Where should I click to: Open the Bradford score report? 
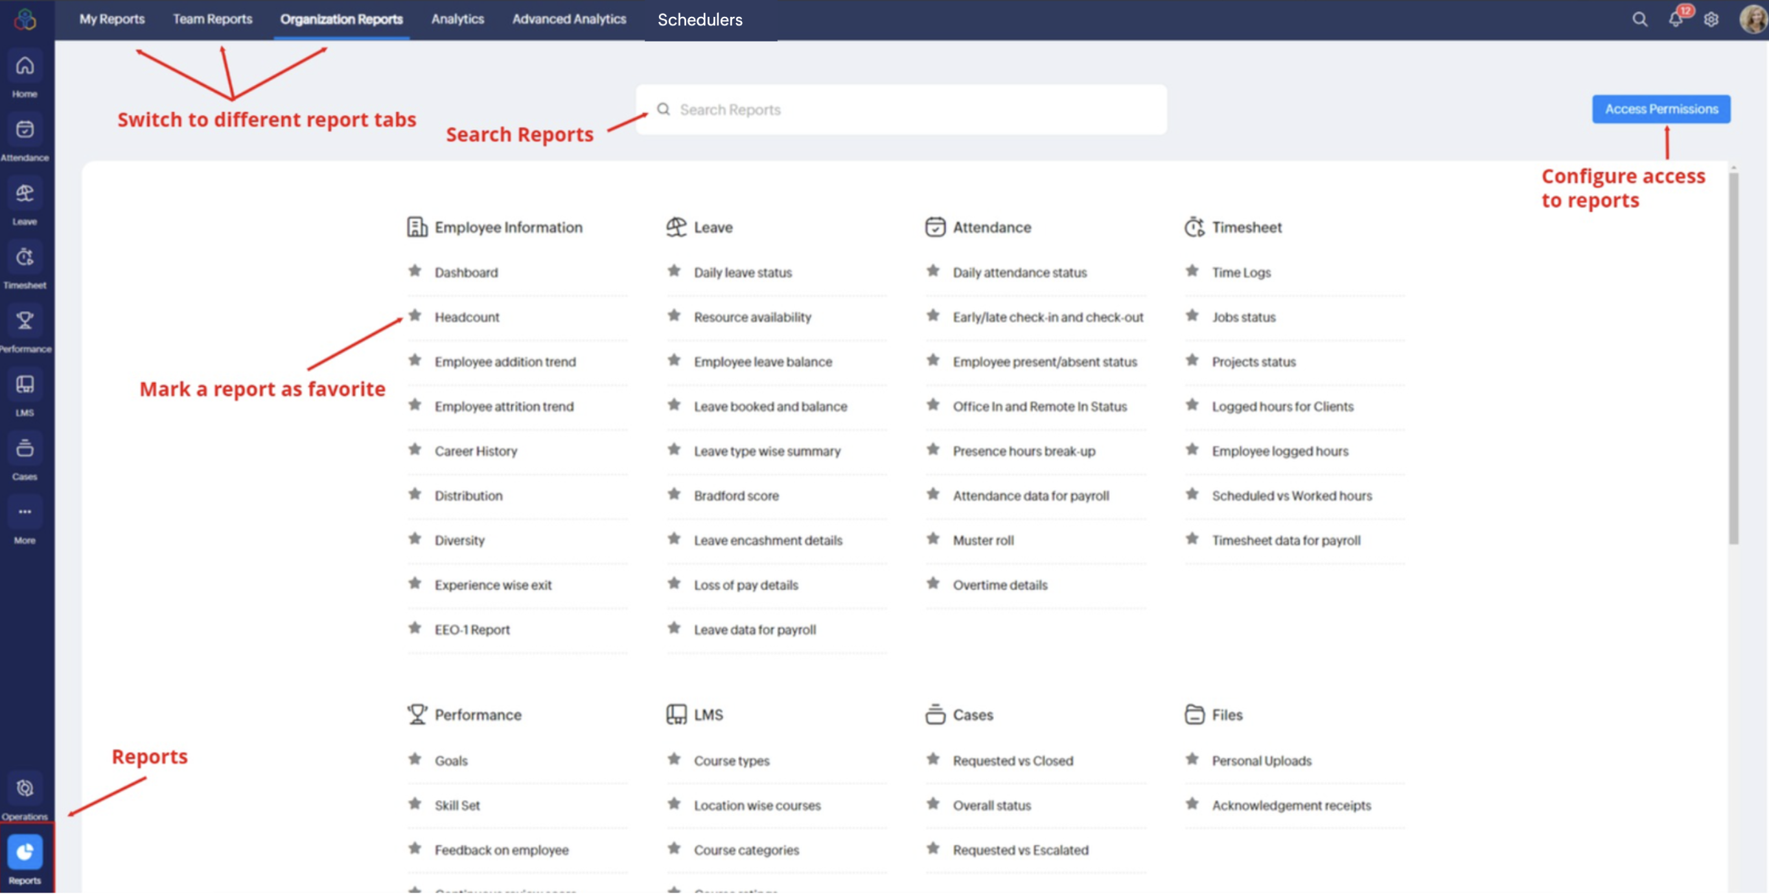click(x=735, y=496)
